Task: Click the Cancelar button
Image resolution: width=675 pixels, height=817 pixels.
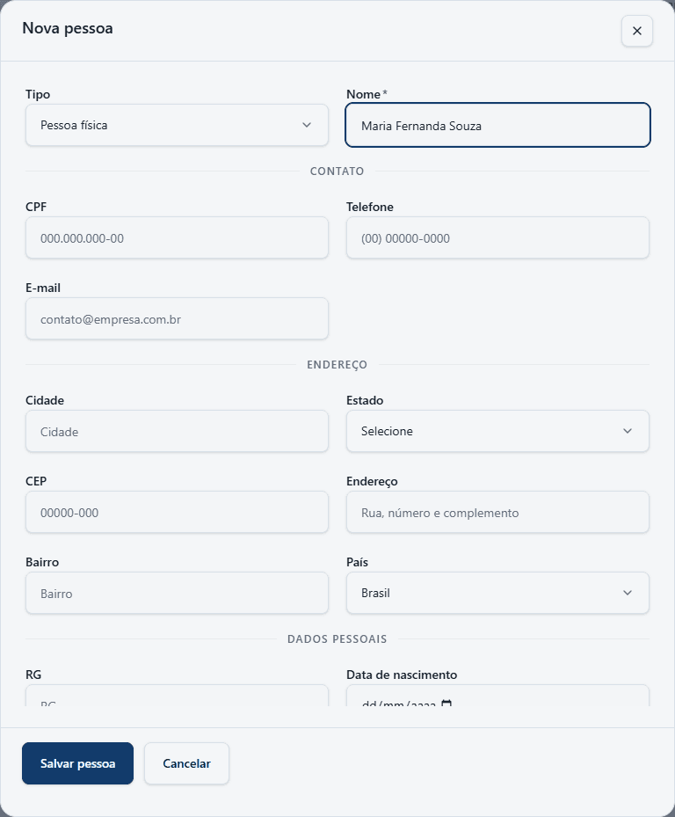Action: click(186, 763)
